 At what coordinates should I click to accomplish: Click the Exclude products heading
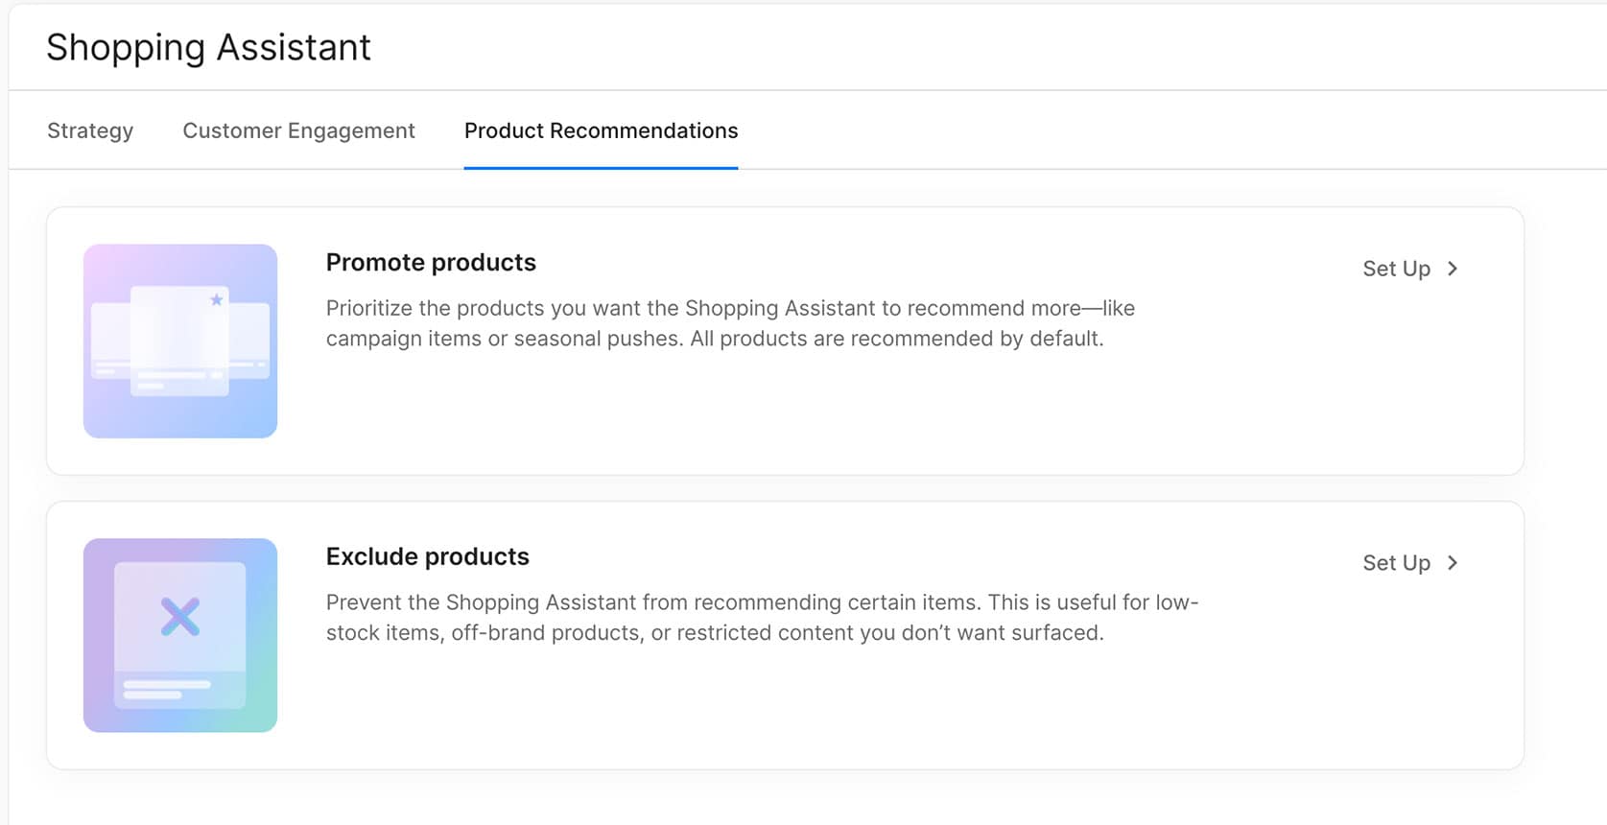(x=428, y=557)
